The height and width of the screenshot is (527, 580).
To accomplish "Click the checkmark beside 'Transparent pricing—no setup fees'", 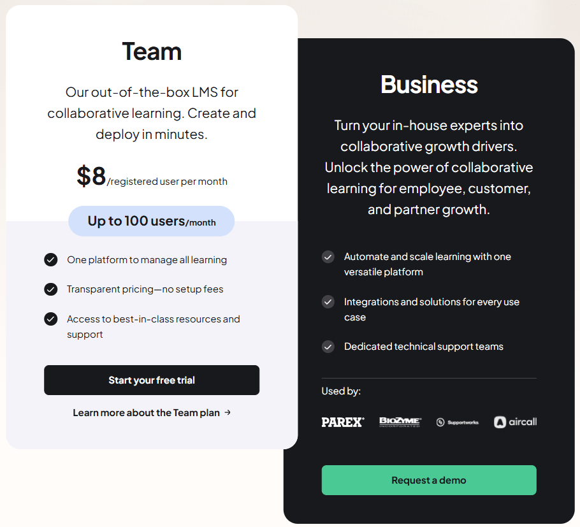I will tap(51, 289).
